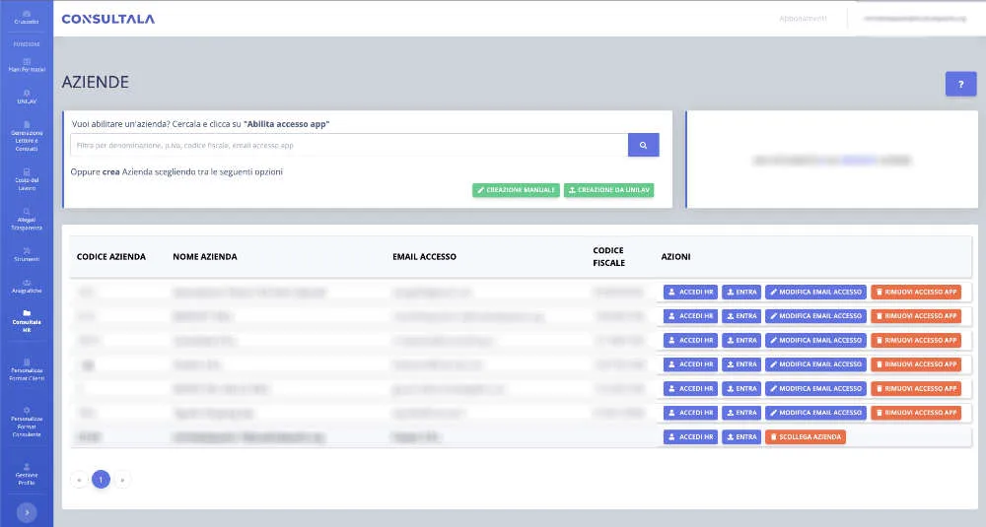Image resolution: width=986 pixels, height=527 pixels.
Task: Open Piani Formativi in sidebar
Action: pos(27,65)
